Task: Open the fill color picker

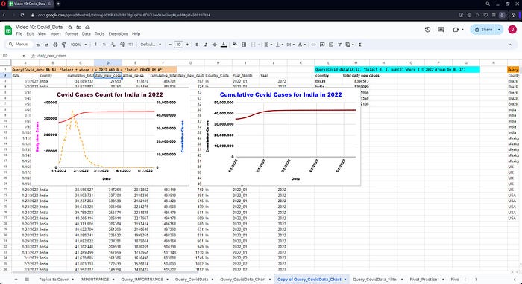Action: pyautogui.click(x=235, y=45)
